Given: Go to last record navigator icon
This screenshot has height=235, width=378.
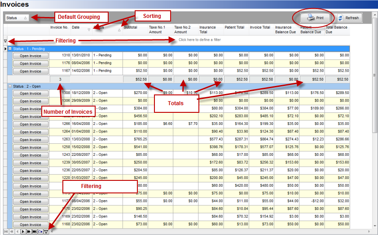Looking at the screenshot, I should [x=35, y=231].
